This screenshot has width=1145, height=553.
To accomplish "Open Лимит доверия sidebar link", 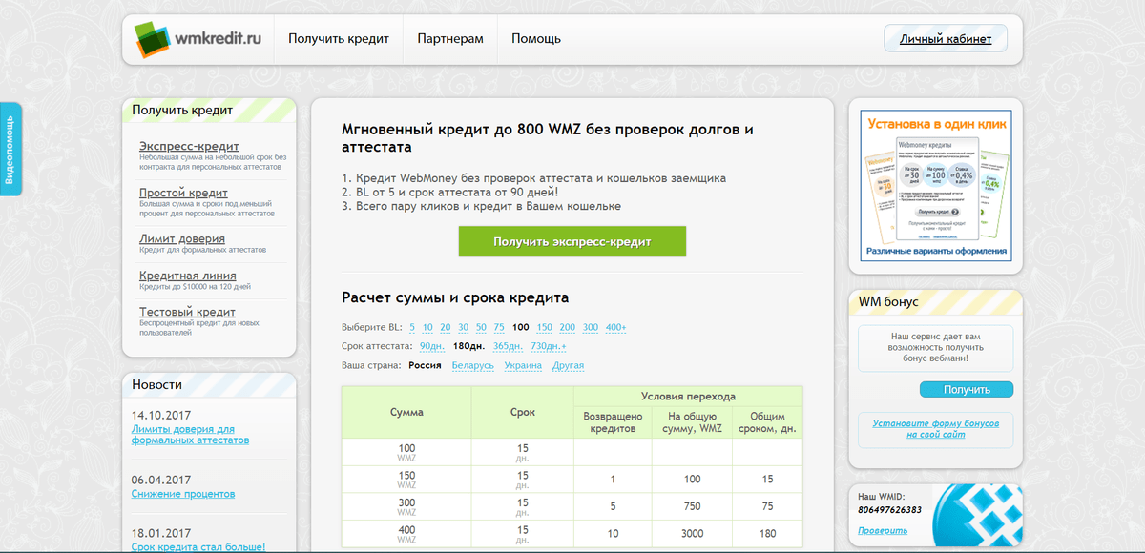I will (181, 238).
